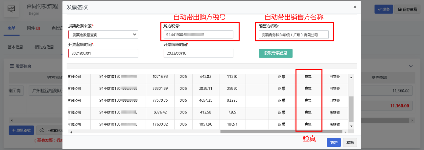
Task: Open the 表单 tab
Action: click(12, 28)
